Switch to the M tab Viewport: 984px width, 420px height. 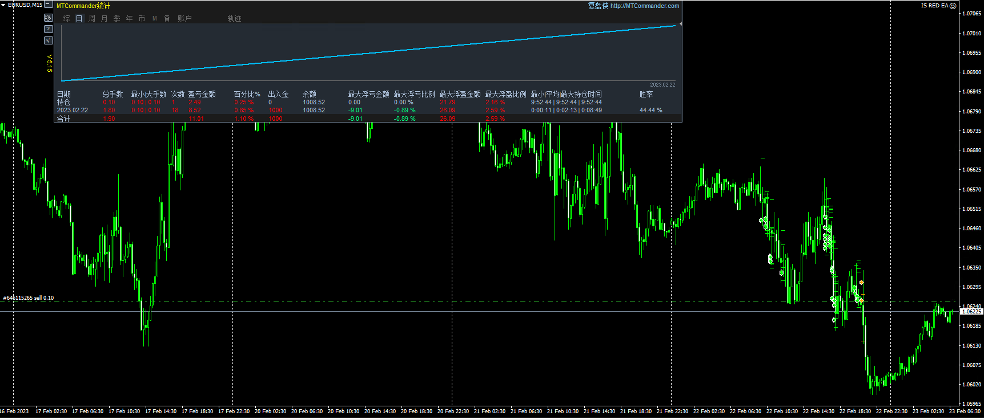coord(155,18)
